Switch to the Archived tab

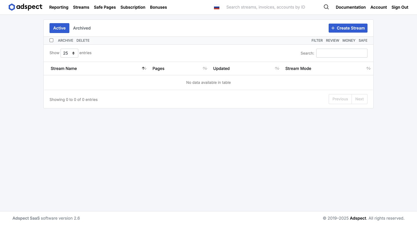[82, 28]
